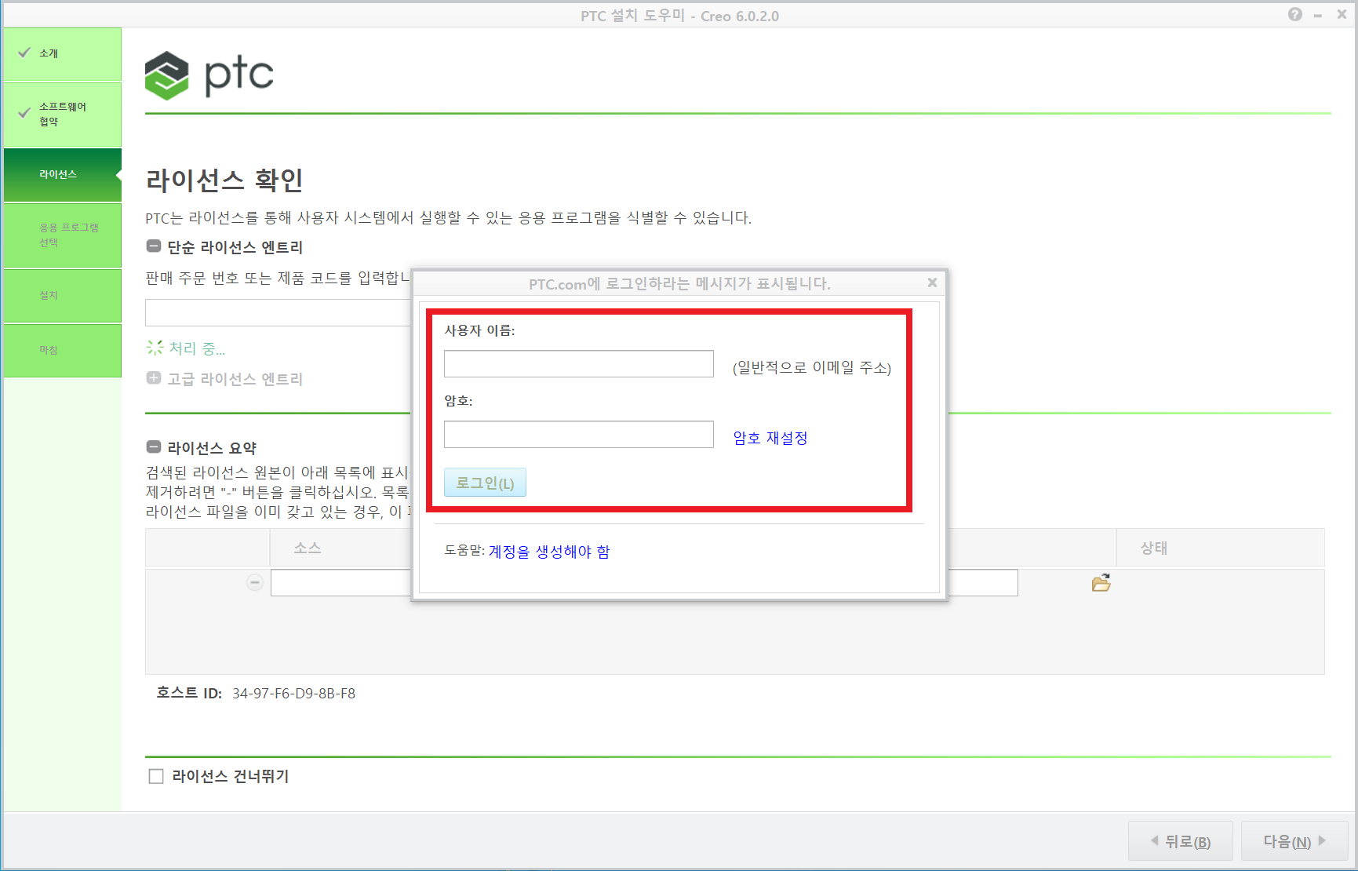This screenshot has height=871, width=1358.
Task: Focus the 암호 password field
Action: point(579,434)
